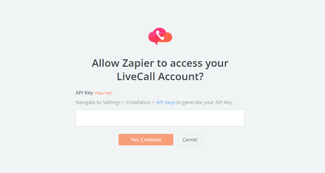Click the 'LiveCall Account?' heading line
Image resolution: width=325 pixels, height=173 pixels.
coord(160,76)
